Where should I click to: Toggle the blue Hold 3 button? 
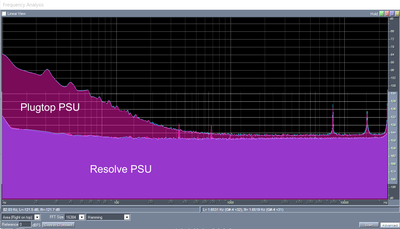392,14
